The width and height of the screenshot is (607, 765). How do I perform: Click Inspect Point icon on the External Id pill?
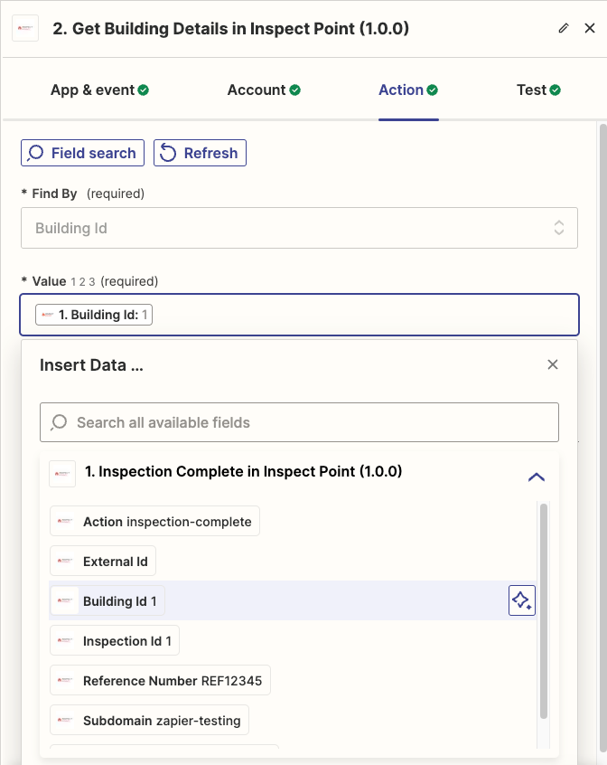click(64, 561)
